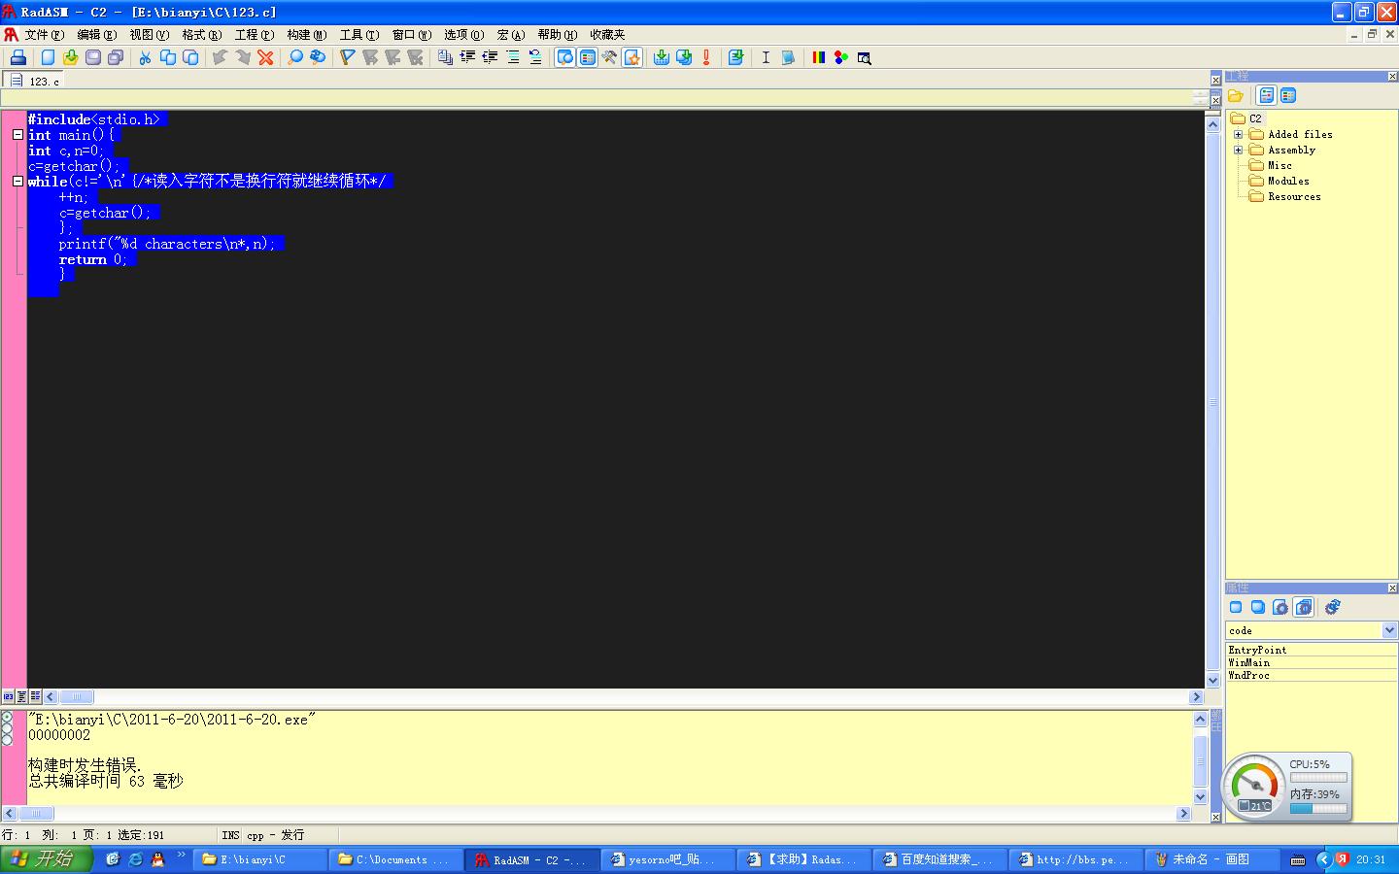Viewport: 1399px width, 874px height.
Task: Open the 文件 menu
Action: tap(44, 34)
